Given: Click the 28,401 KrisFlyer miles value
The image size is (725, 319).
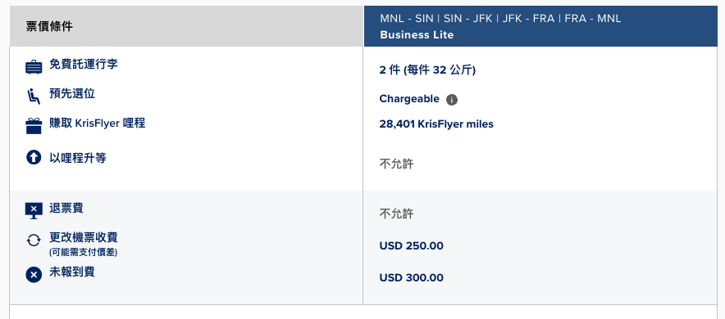Looking at the screenshot, I should (436, 124).
